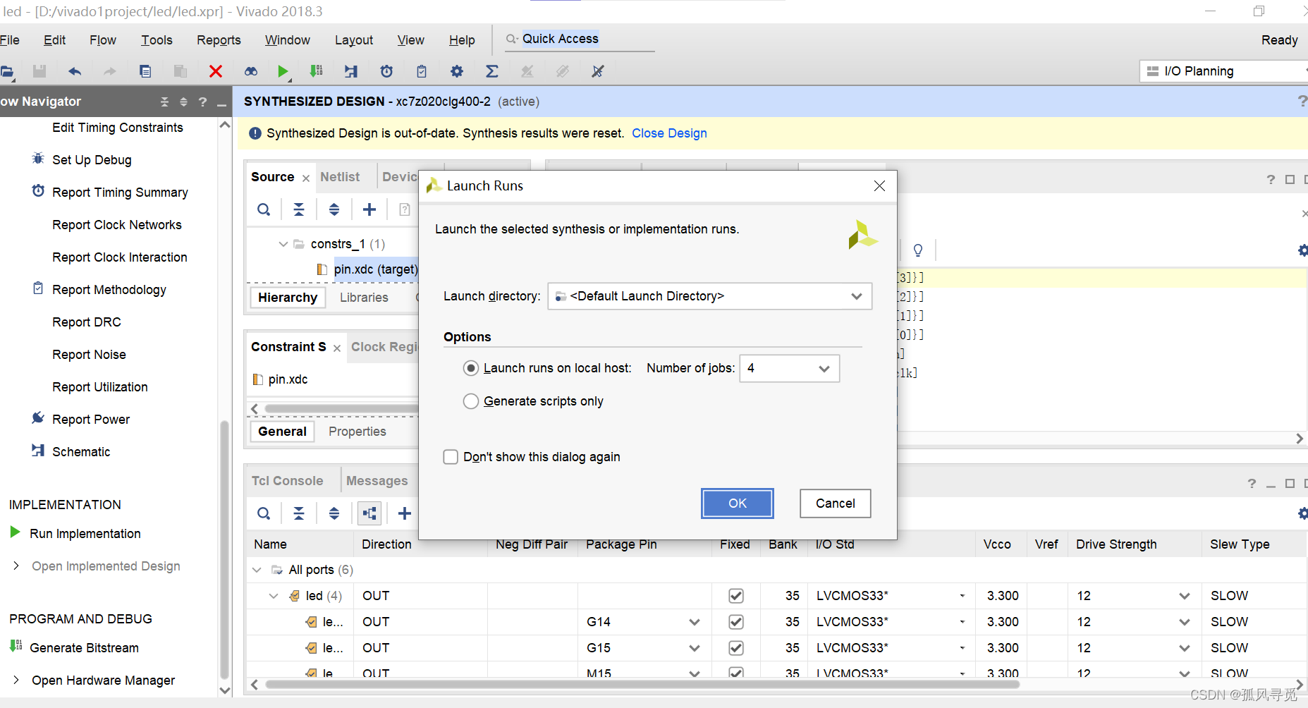Click the Constraint Sets horizontal scrollbar
Viewport: 1308px width, 708px height.
coord(342,409)
